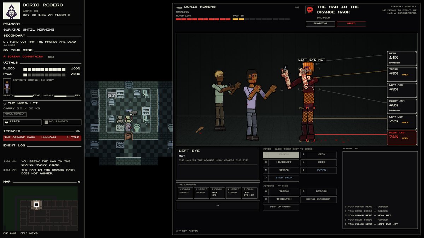Click the 'Left Eye Hit' label over the enemy
This screenshot has width=424, height=238.
(x=312, y=60)
